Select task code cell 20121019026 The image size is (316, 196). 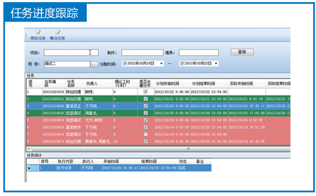tap(54, 106)
